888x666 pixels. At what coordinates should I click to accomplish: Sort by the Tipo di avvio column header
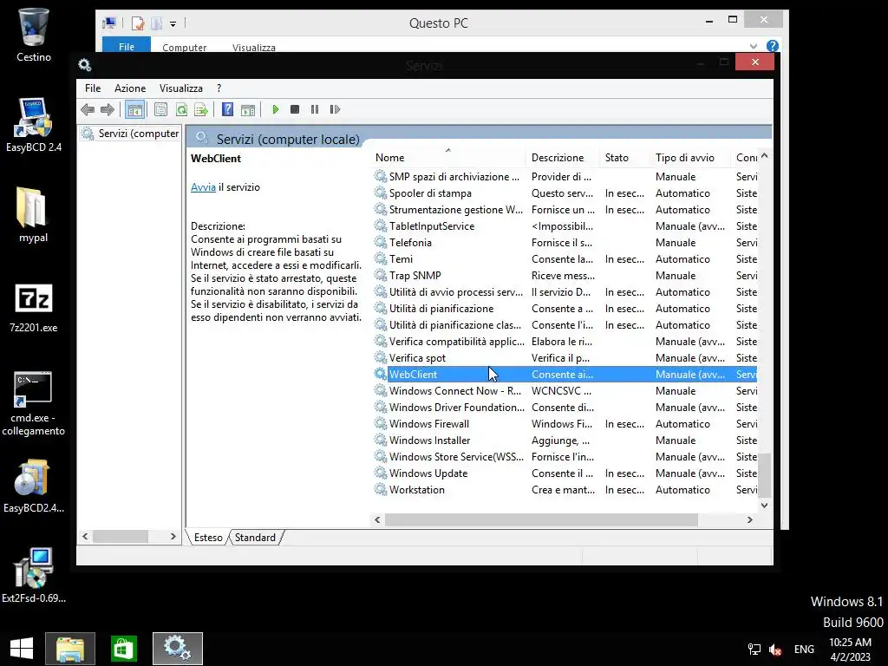pos(690,158)
